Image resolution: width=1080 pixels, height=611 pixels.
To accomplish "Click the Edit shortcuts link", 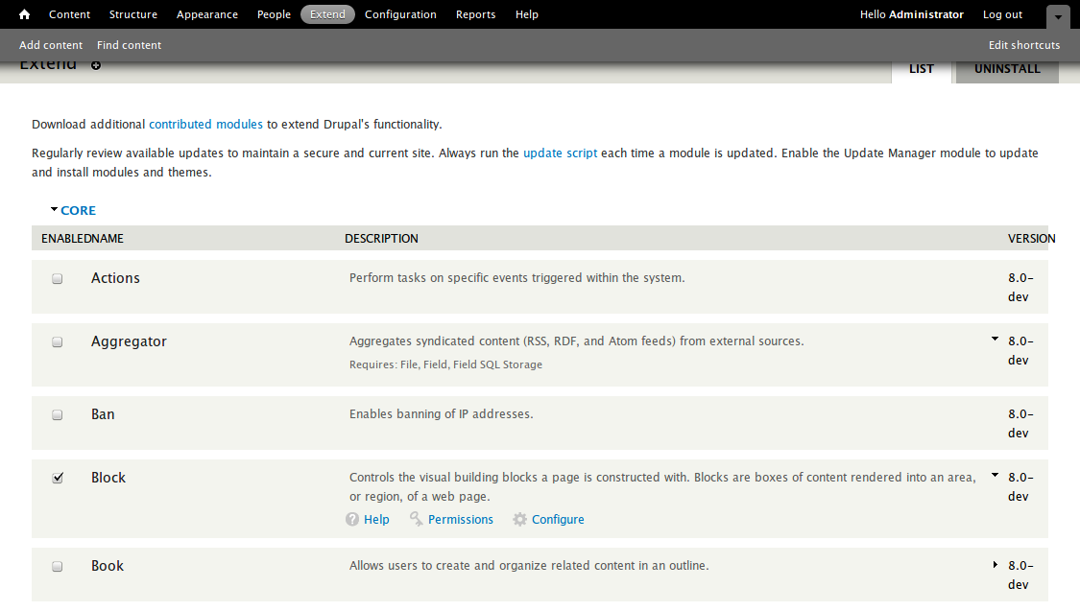I will pyautogui.click(x=1024, y=45).
